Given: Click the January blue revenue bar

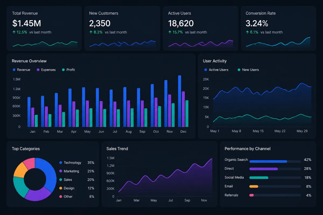Looking at the screenshot, I should 29,112.
